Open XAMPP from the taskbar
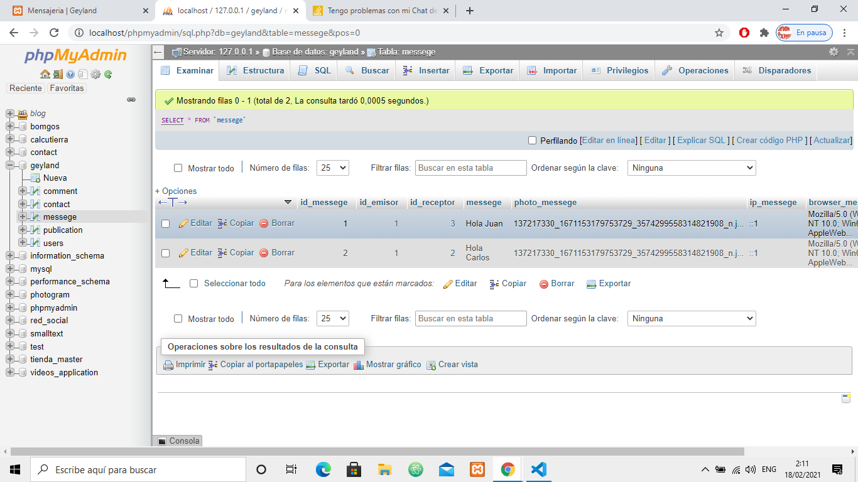 (477, 469)
